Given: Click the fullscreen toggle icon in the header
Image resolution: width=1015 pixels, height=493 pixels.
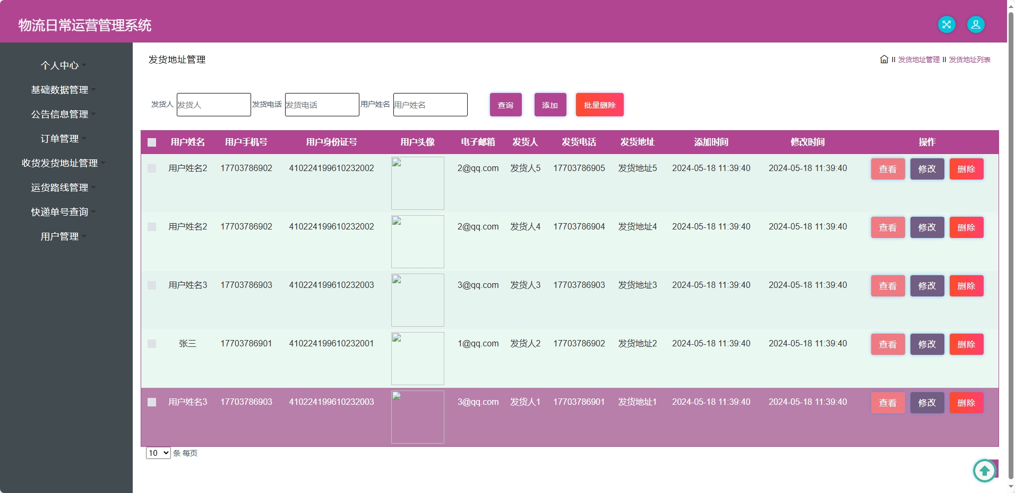Looking at the screenshot, I should [947, 24].
